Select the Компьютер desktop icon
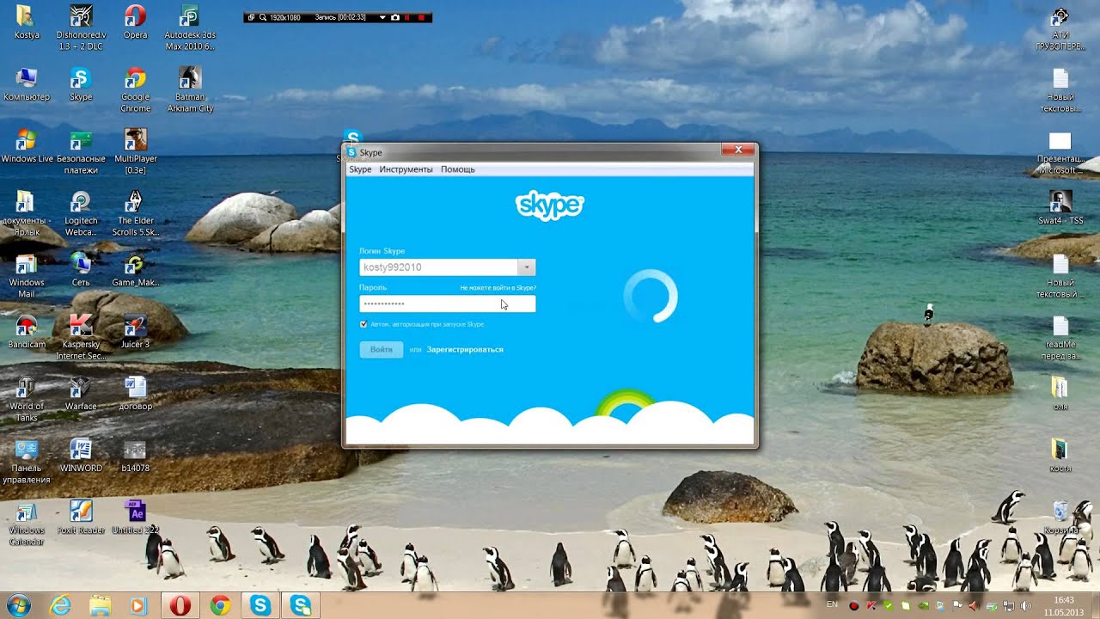 pyautogui.click(x=27, y=84)
